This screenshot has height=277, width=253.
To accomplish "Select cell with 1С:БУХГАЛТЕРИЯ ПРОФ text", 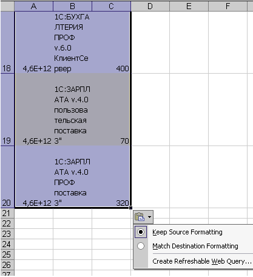I will click(x=72, y=42).
